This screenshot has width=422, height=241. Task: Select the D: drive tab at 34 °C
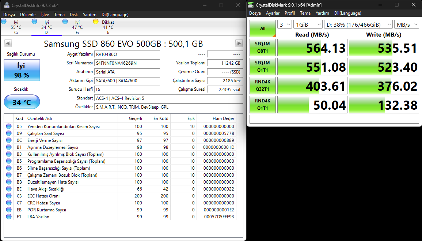click(x=46, y=27)
